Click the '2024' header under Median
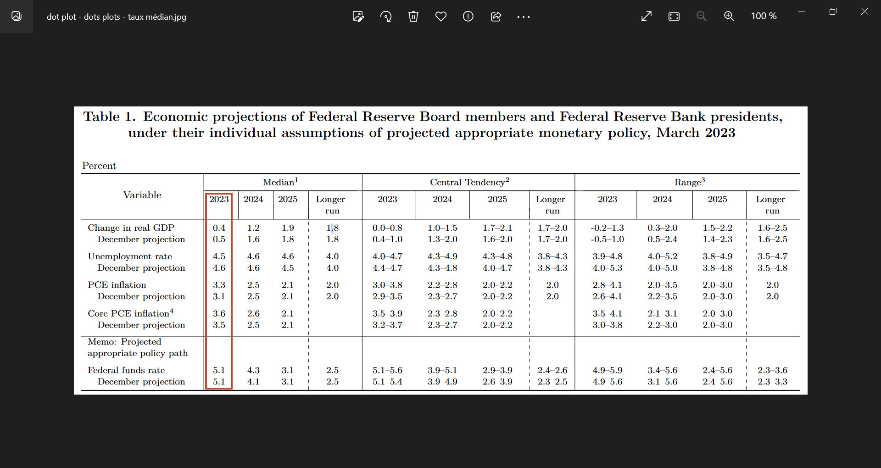This screenshot has width=881, height=468. pyautogui.click(x=253, y=199)
